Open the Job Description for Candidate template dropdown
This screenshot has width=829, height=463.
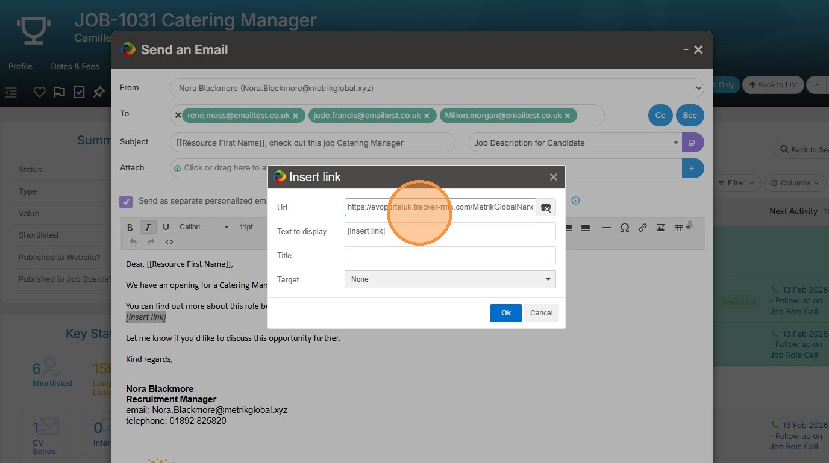[575, 143]
